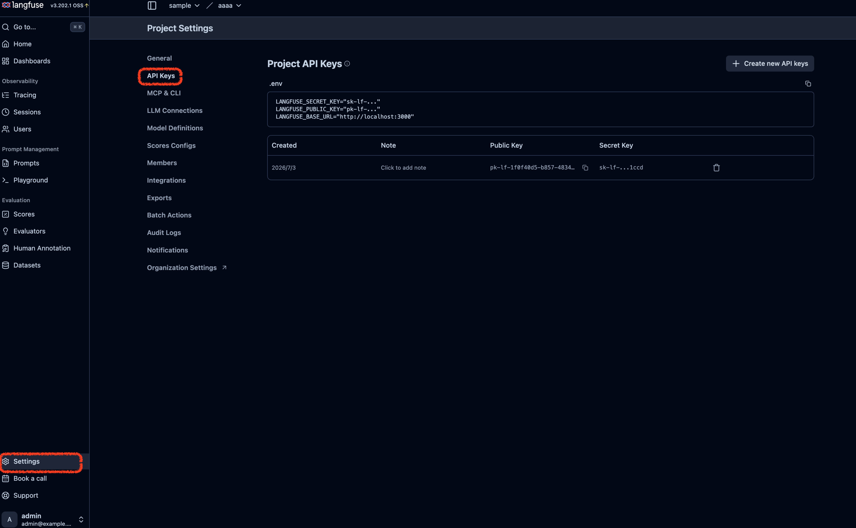Click the Secret Key column header
The height and width of the screenshot is (528, 856).
pos(616,145)
